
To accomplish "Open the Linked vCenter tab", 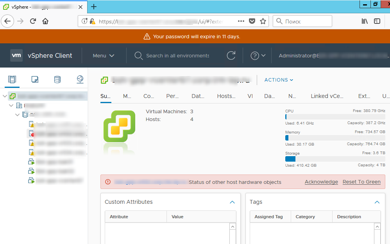I will (x=327, y=96).
